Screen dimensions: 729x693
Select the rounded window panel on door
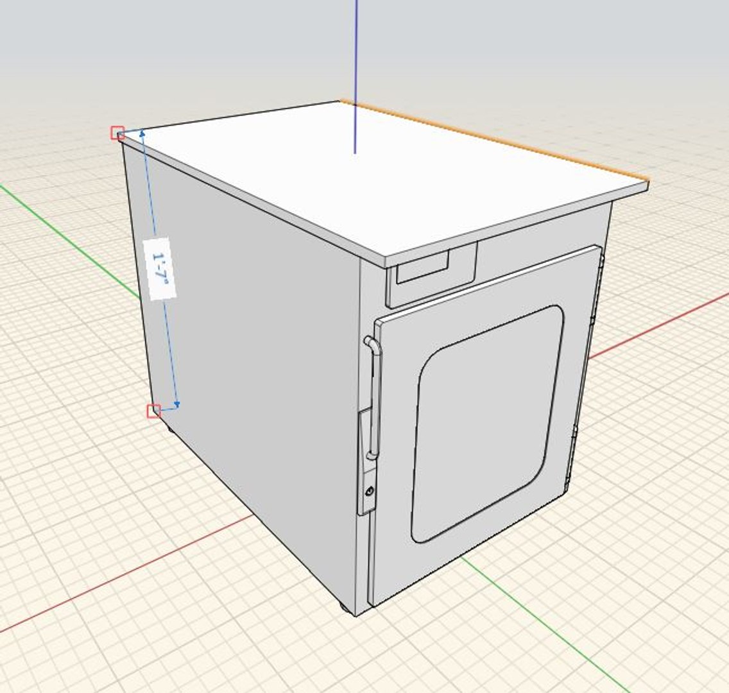(487, 424)
